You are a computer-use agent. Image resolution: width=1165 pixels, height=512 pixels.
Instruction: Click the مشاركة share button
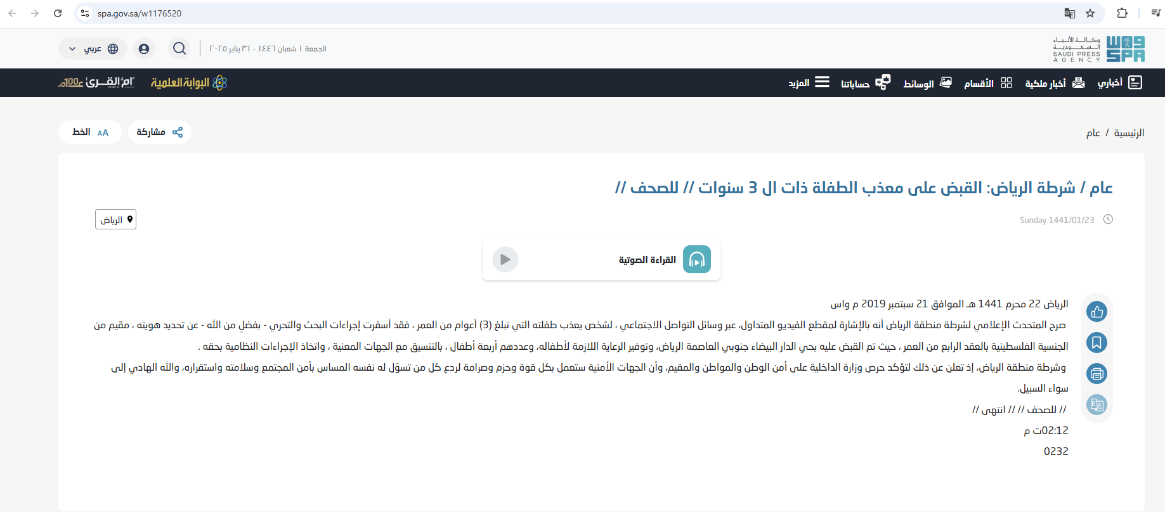click(159, 132)
